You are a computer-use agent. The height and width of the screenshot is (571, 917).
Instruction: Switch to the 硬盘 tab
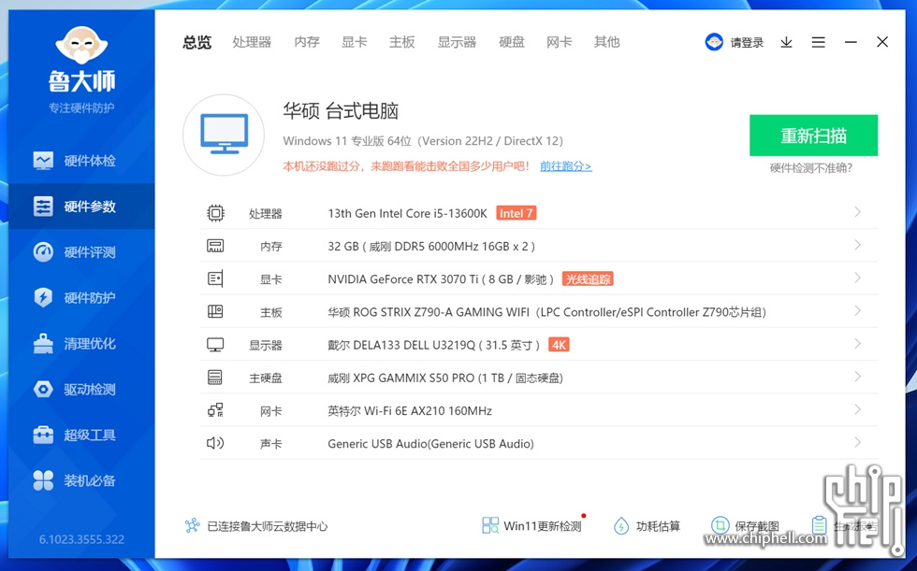click(x=512, y=42)
